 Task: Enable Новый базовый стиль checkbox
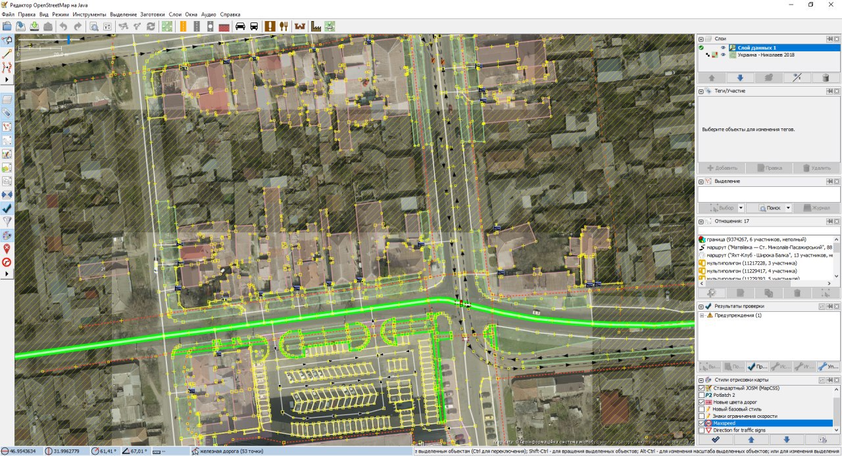pos(701,409)
